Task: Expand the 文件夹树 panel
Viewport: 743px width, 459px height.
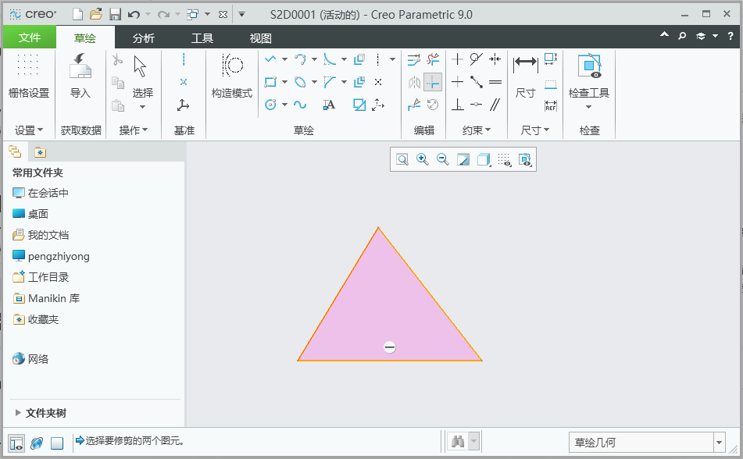Action: 47,413
